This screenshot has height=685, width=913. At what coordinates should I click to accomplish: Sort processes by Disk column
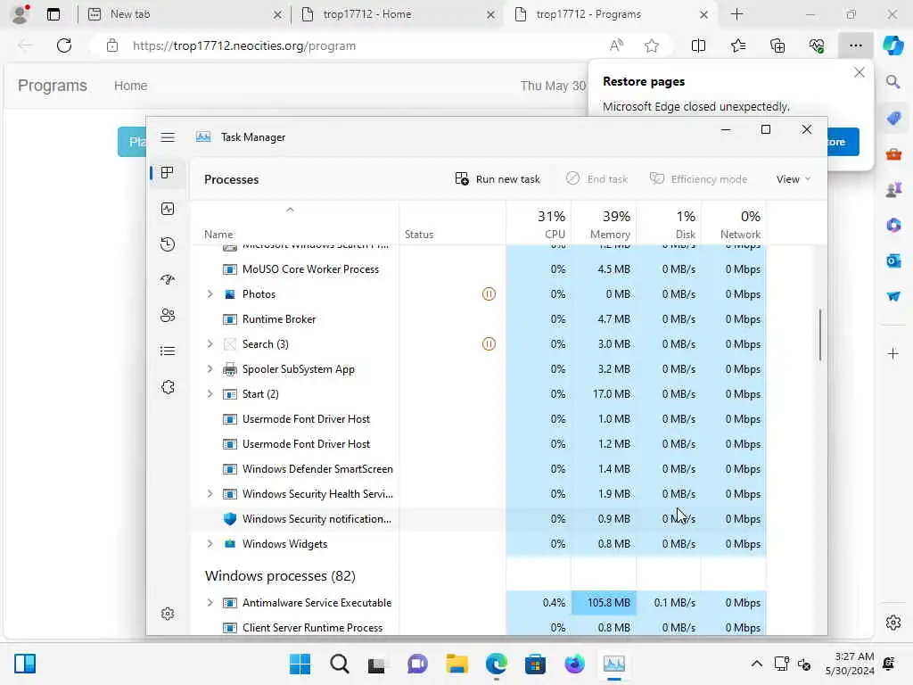click(x=669, y=224)
